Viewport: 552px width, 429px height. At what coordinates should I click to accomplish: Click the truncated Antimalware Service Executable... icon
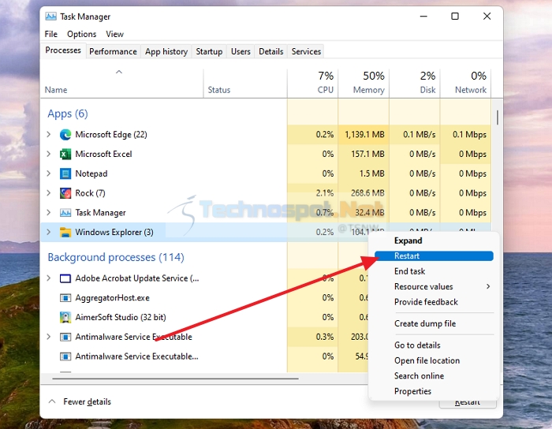[65, 356]
